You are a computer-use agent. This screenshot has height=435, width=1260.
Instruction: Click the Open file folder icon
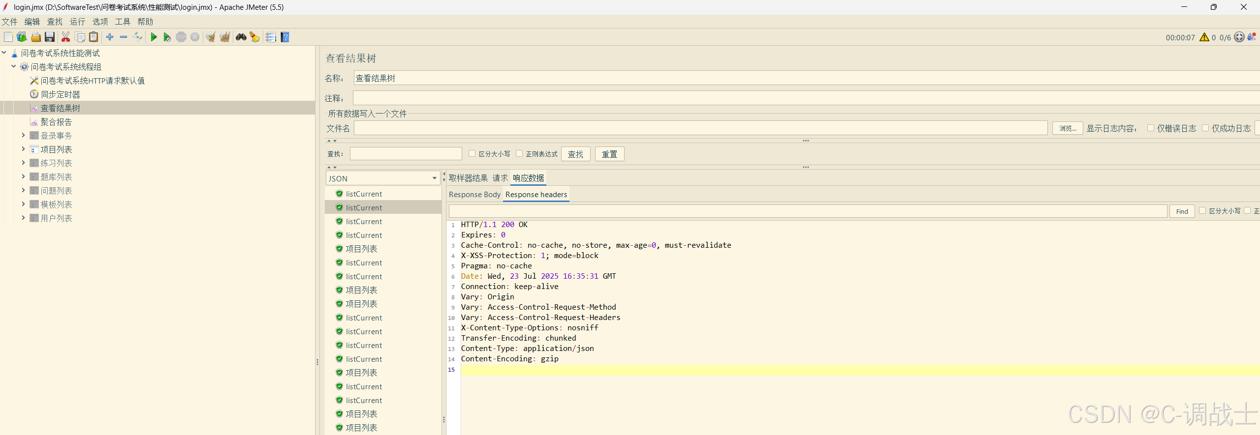[x=36, y=37]
